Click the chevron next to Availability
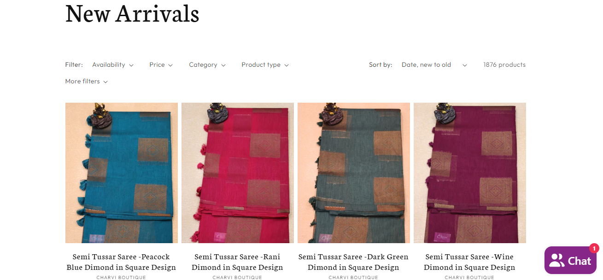This screenshot has width=603, height=280. [131, 65]
